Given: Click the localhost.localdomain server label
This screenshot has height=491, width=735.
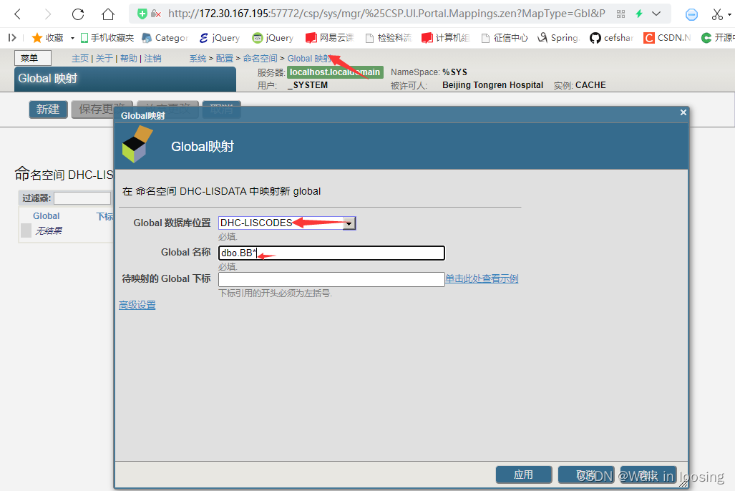Looking at the screenshot, I should tap(335, 72).
